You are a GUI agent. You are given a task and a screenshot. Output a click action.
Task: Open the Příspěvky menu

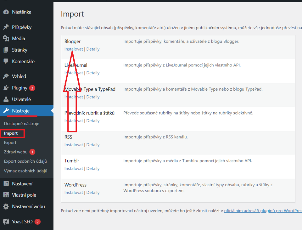coord(22,27)
